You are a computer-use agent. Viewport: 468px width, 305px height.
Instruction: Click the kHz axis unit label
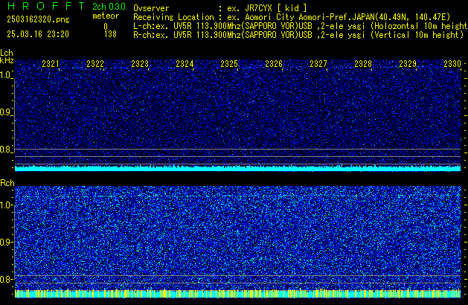(7, 60)
